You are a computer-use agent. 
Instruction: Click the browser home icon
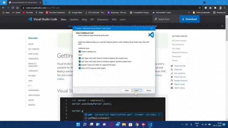point(17,8)
